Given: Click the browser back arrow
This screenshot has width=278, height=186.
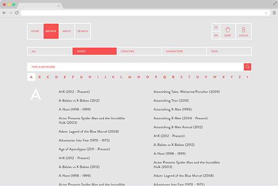Looking at the screenshot, I should point(4,13).
